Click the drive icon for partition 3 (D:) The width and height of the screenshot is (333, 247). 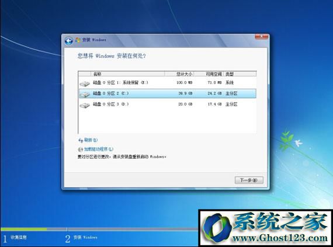[85, 105]
